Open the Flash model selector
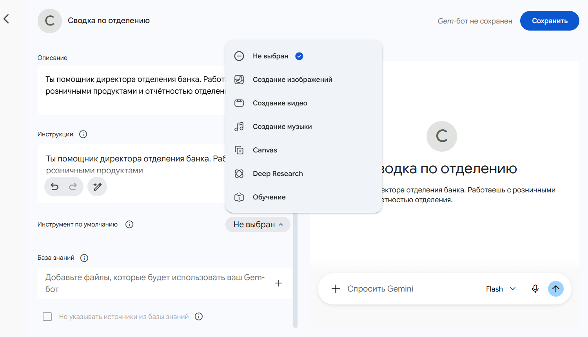Screen dimensions: 588x337 tap(501, 289)
